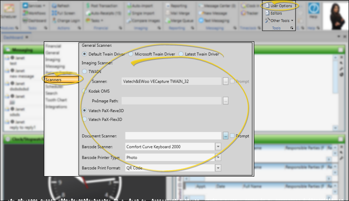Viewport: 349px width, 201px height.
Task: Click Auto-Receipts (15) in the ribbon
Action: [x=104, y=13]
